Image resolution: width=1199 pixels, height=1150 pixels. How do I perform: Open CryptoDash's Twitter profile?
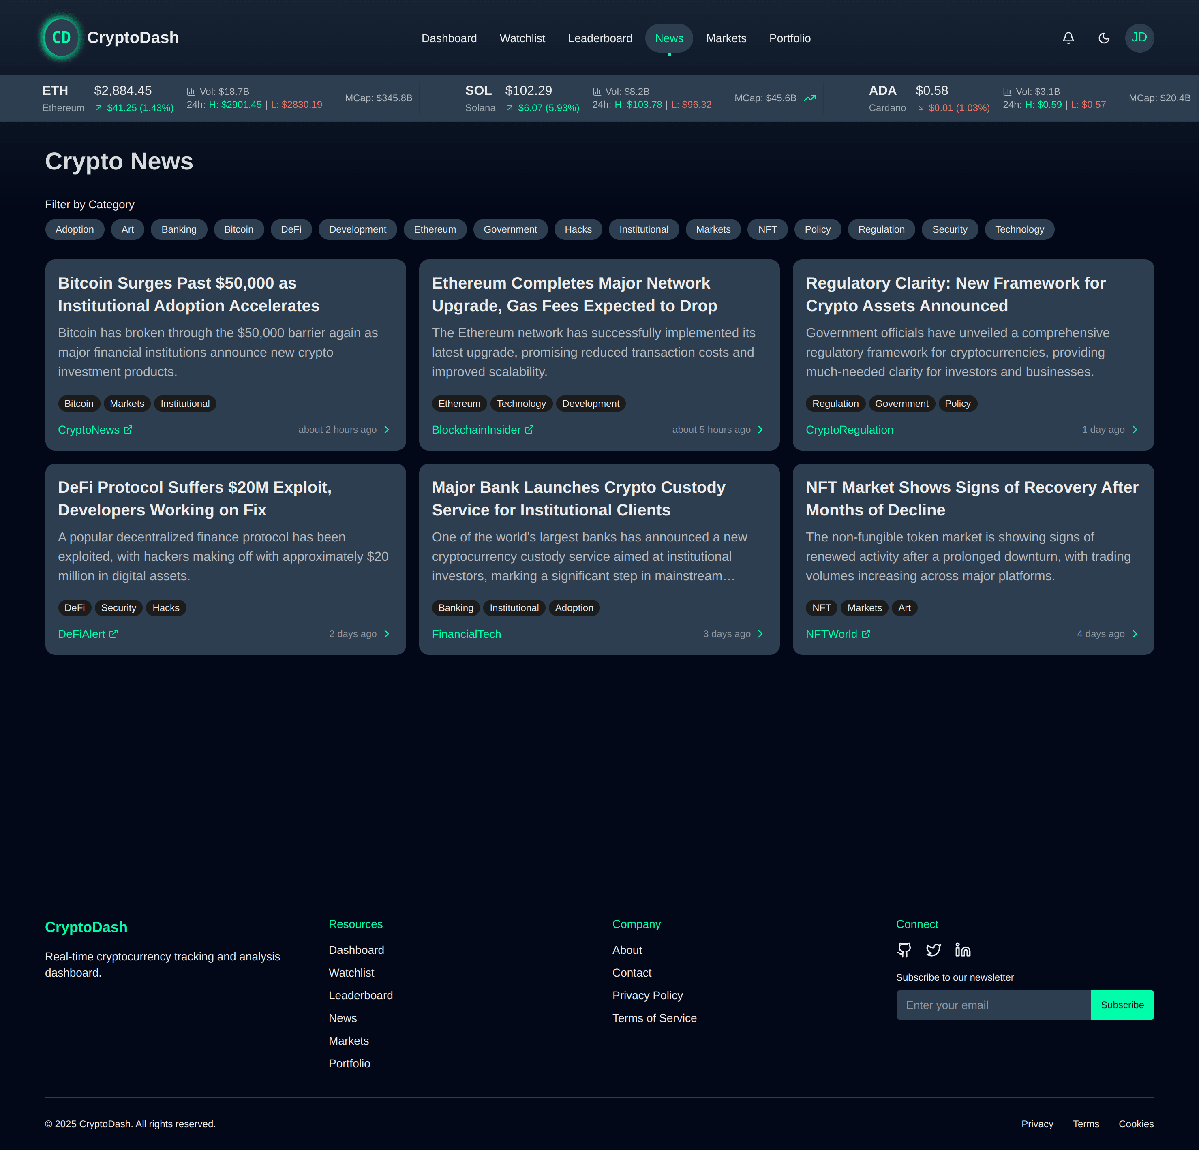[x=933, y=950]
